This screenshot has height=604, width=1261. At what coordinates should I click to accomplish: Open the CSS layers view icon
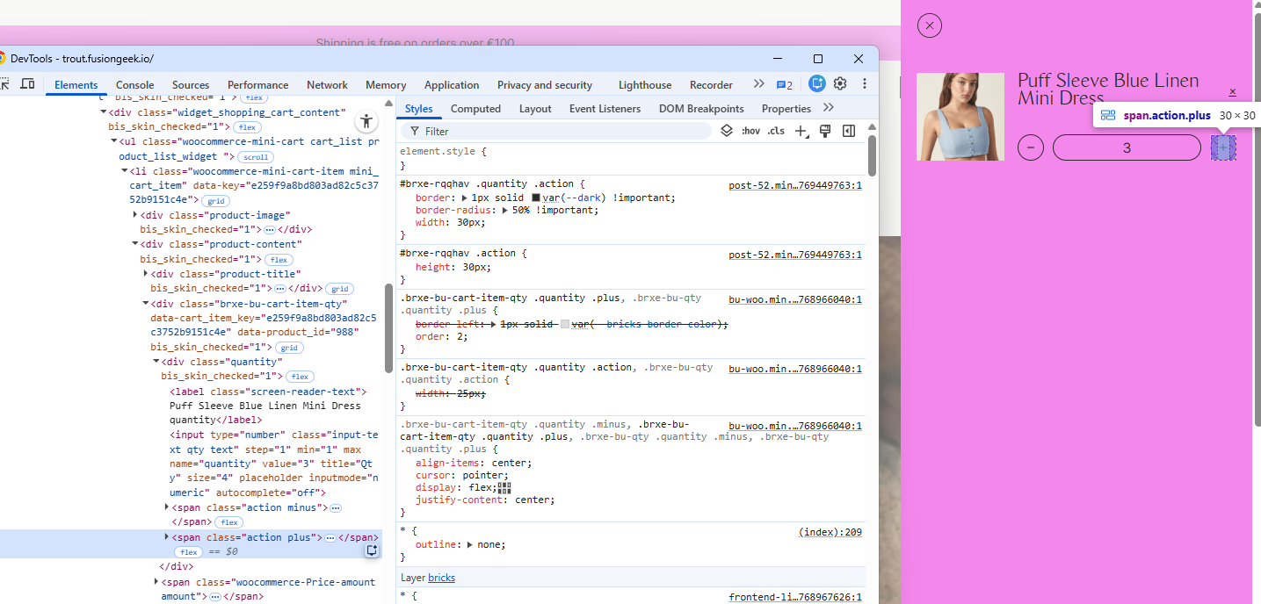click(x=727, y=131)
